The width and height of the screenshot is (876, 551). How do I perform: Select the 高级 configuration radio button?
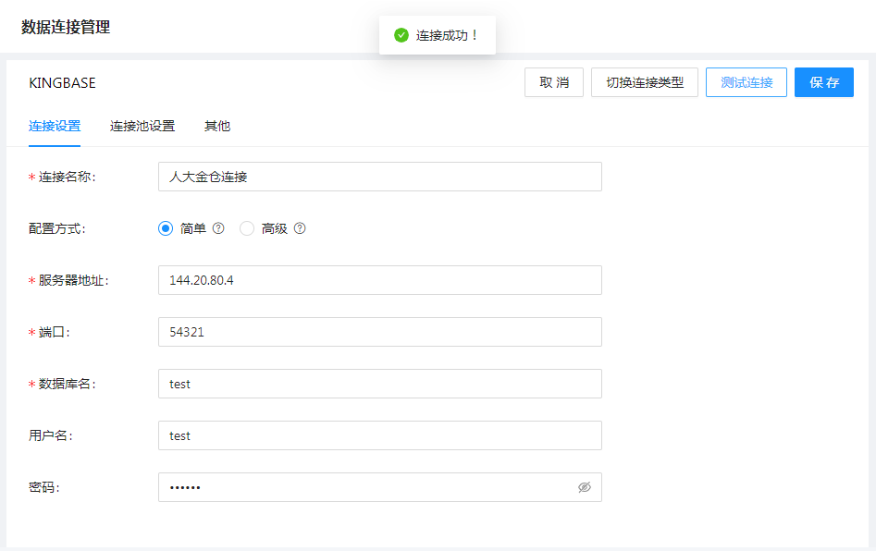pos(247,228)
